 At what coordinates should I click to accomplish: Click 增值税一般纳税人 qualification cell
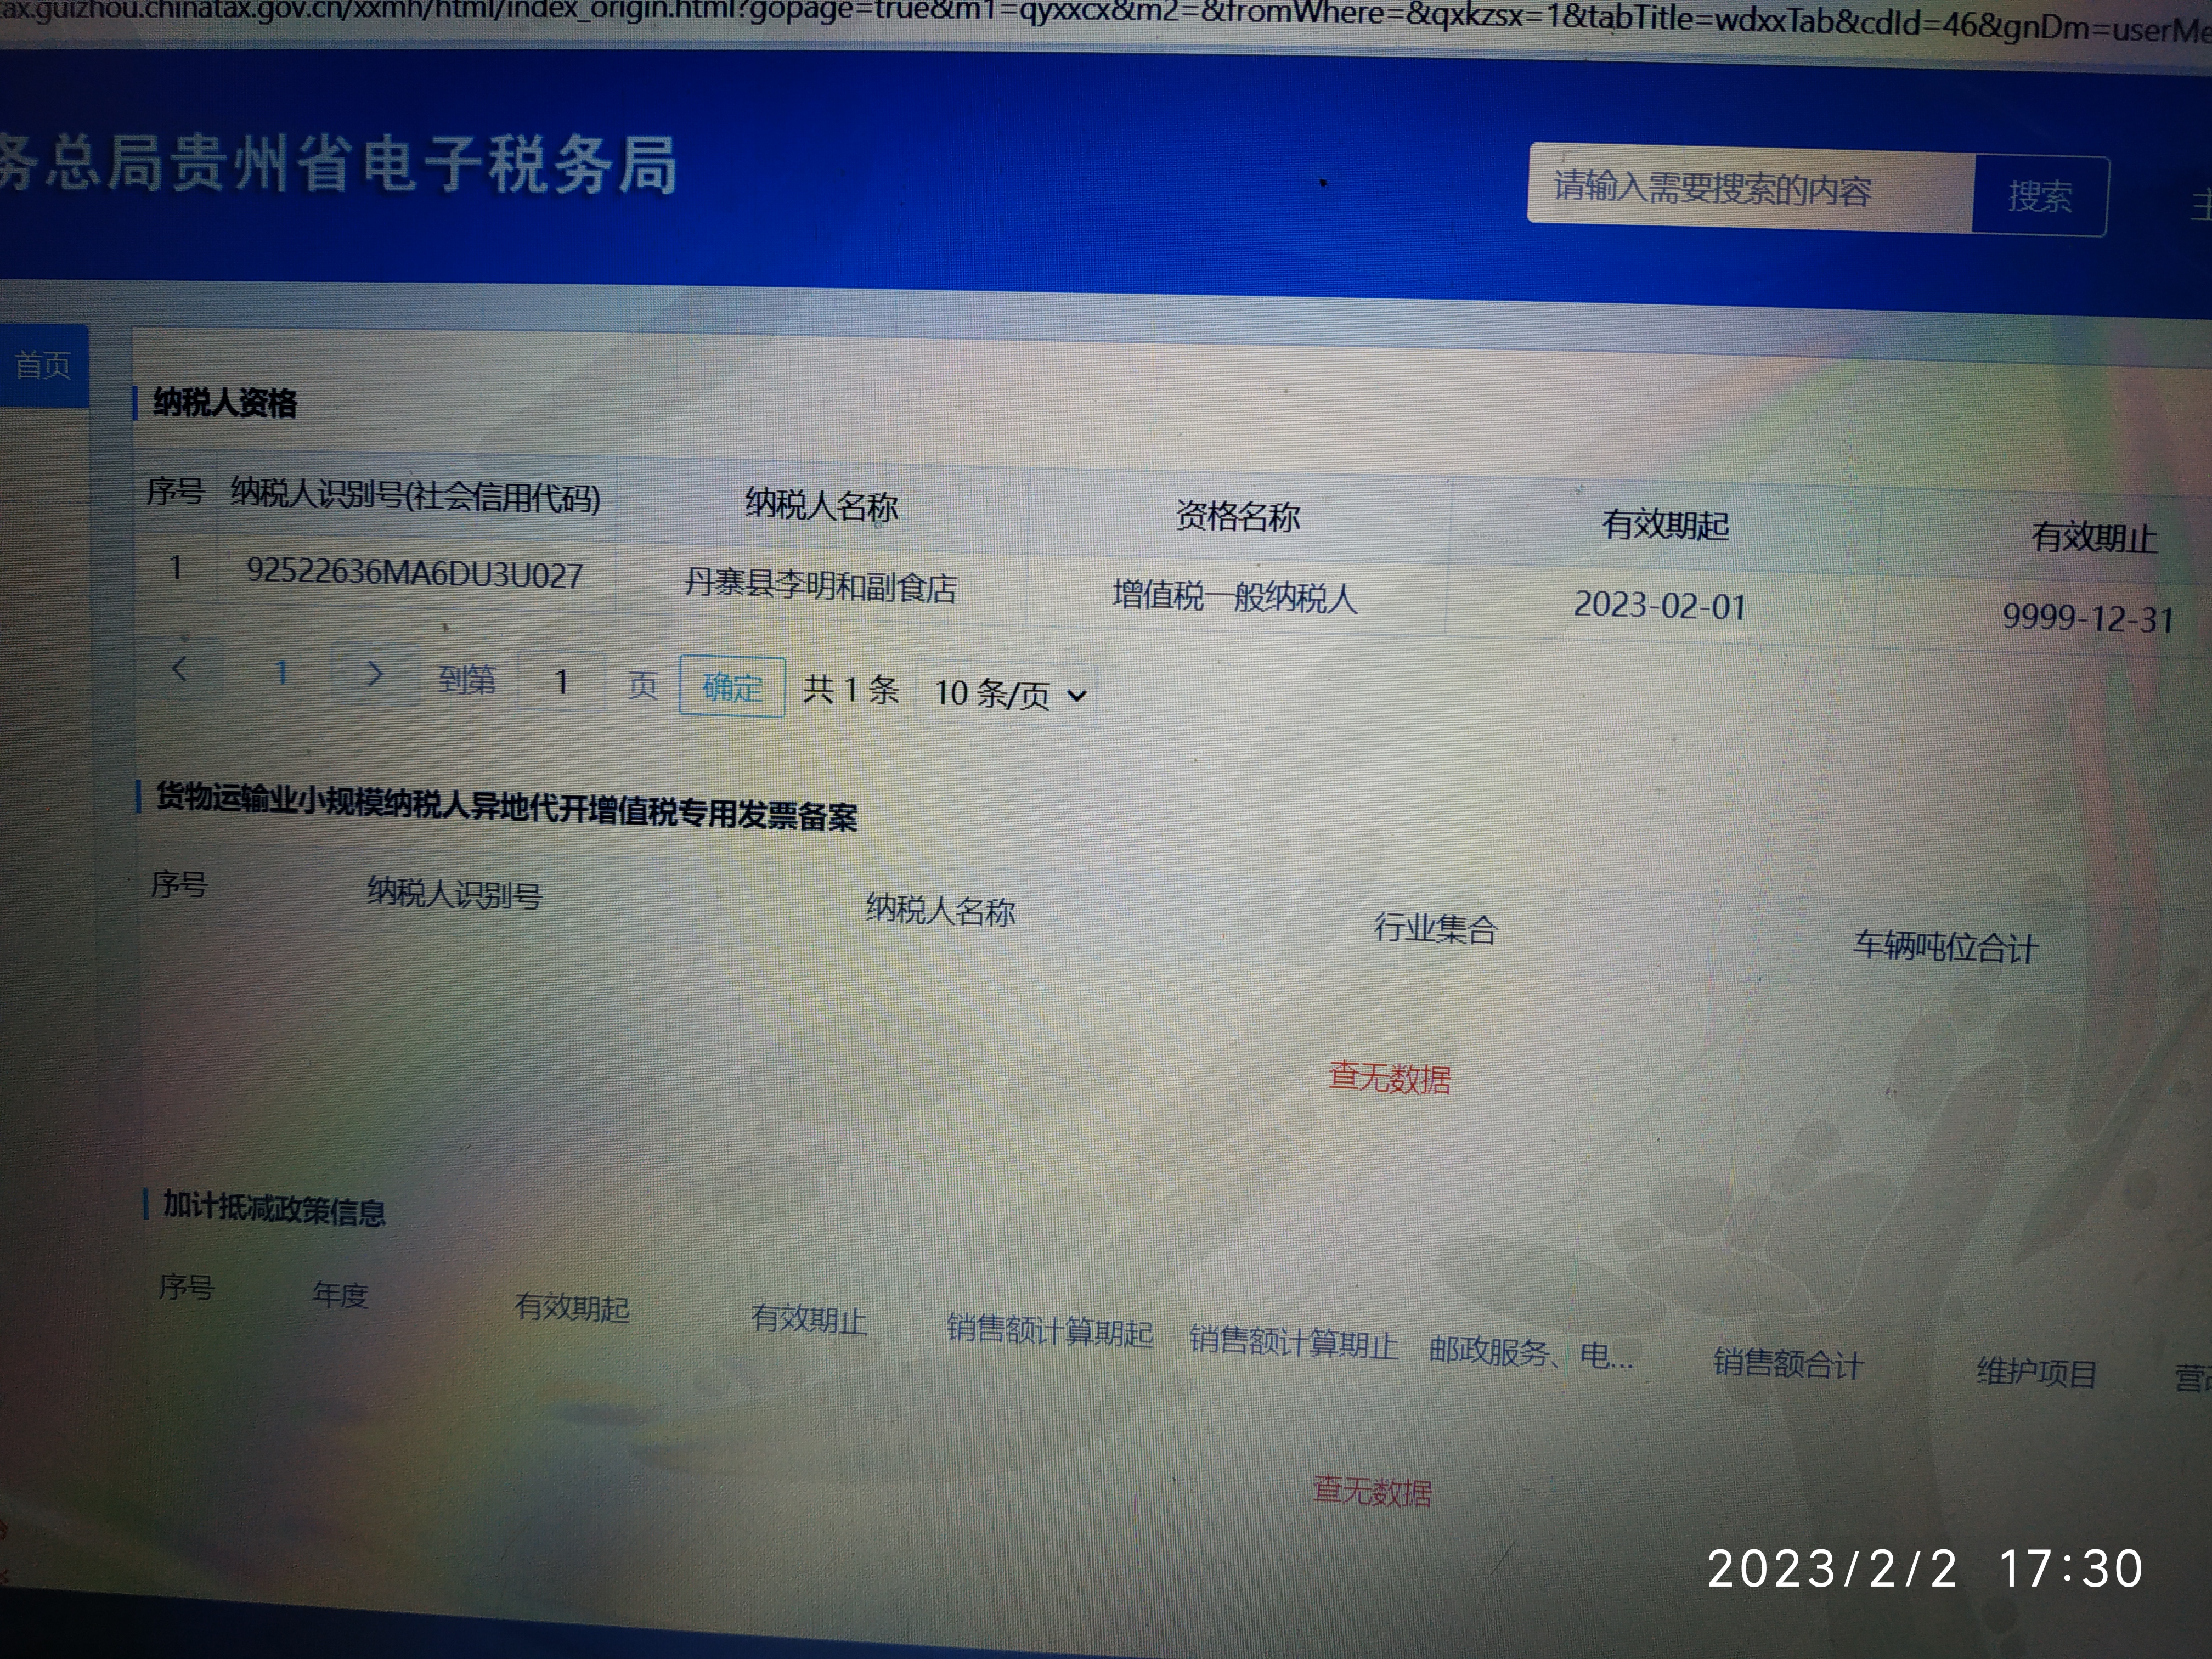tap(1235, 597)
